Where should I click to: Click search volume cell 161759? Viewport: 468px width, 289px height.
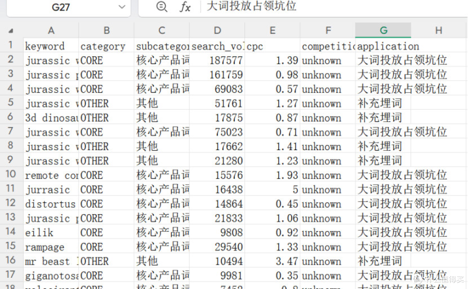[x=217, y=74]
